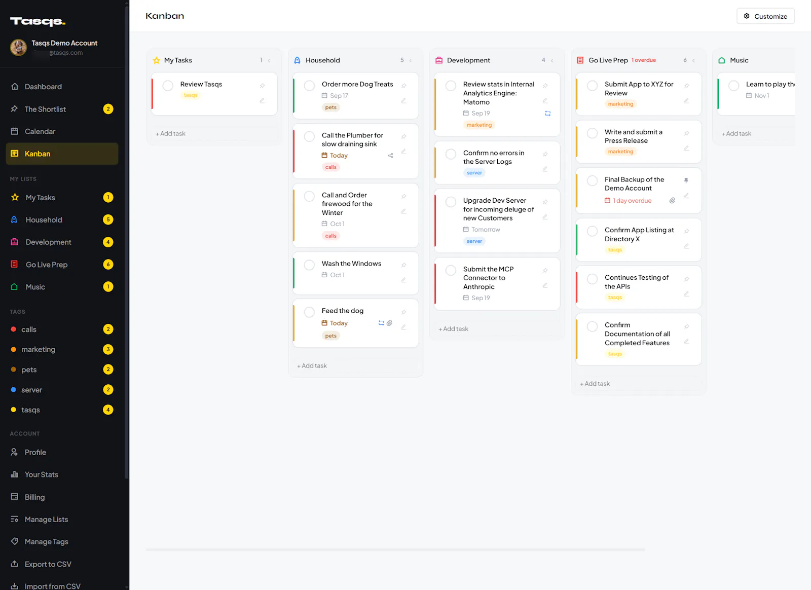The width and height of the screenshot is (811, 590).
Task: Click the Development column briefcase icon
Action: click(439, 60)
